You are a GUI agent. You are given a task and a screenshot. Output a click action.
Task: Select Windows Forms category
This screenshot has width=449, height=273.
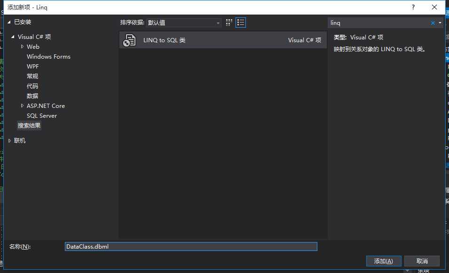tap(48, 57)
